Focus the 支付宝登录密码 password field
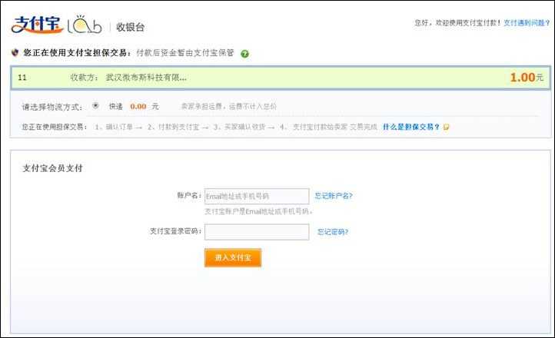The width and height of the screenshot is (555, 338). point(257,232)
